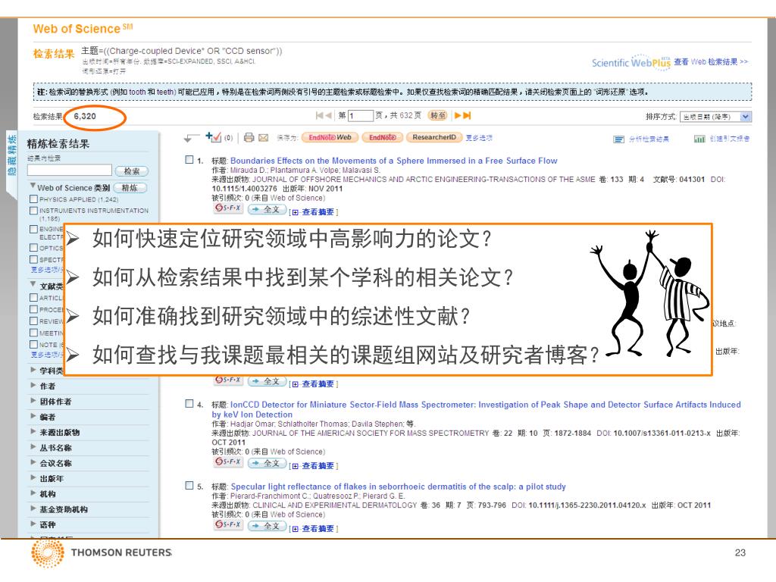Open IonCCD Detector for Miniature title link
This screenshot has width=776, height=582.
point(476,409)
